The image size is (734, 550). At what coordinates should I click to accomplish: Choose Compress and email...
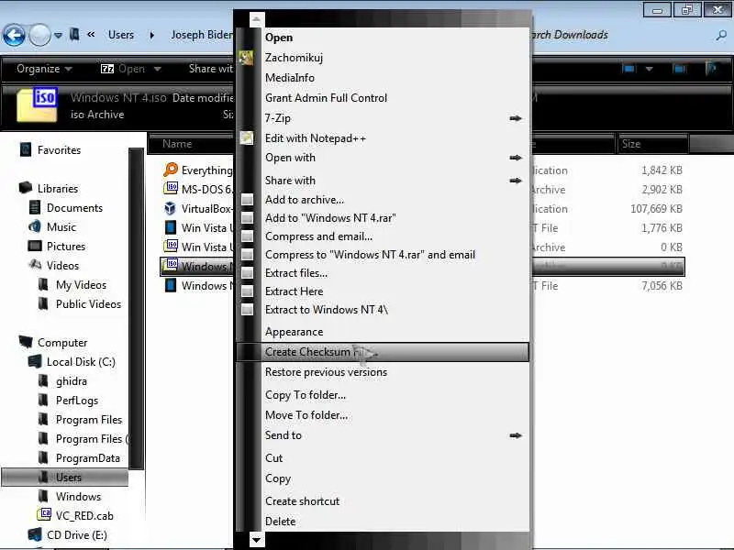(384, 236)
